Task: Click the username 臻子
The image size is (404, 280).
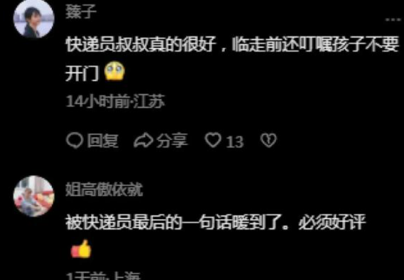Action: pos(81,12)
